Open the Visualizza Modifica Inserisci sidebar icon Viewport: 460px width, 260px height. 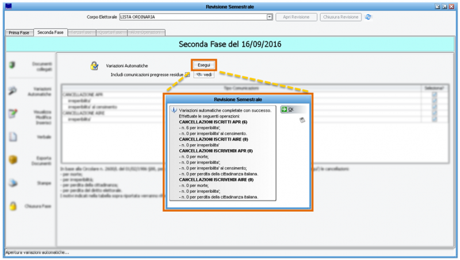pos(13,114)
